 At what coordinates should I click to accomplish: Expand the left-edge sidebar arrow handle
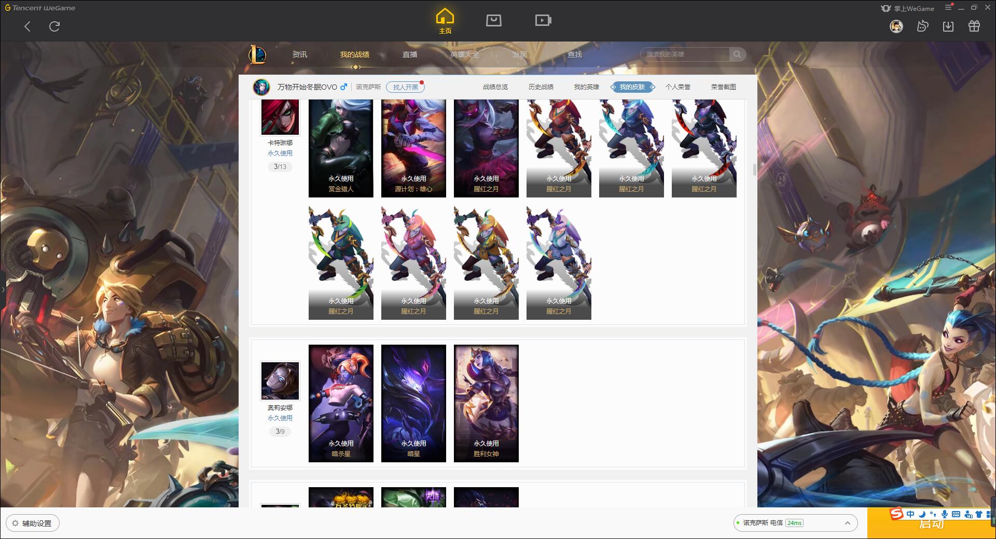click(x=3, y=289)
